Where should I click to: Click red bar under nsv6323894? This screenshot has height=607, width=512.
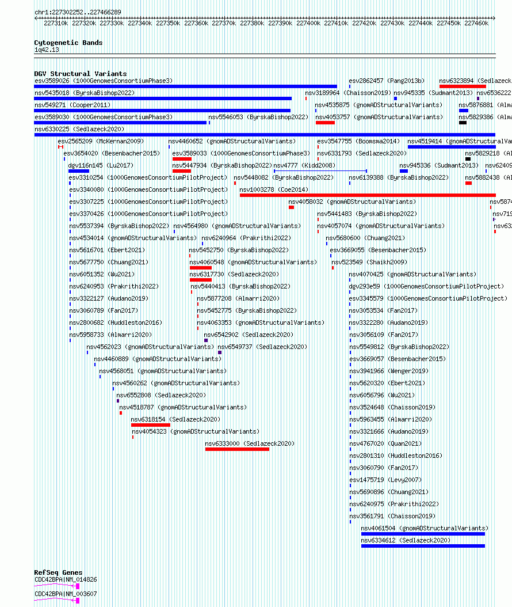click(463, 86)
